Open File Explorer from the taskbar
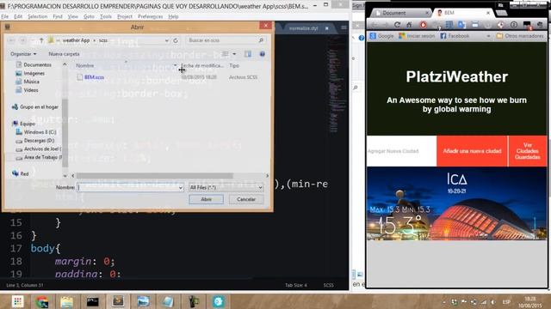Viewport: 551px width, 309px height. coord(67,301)
